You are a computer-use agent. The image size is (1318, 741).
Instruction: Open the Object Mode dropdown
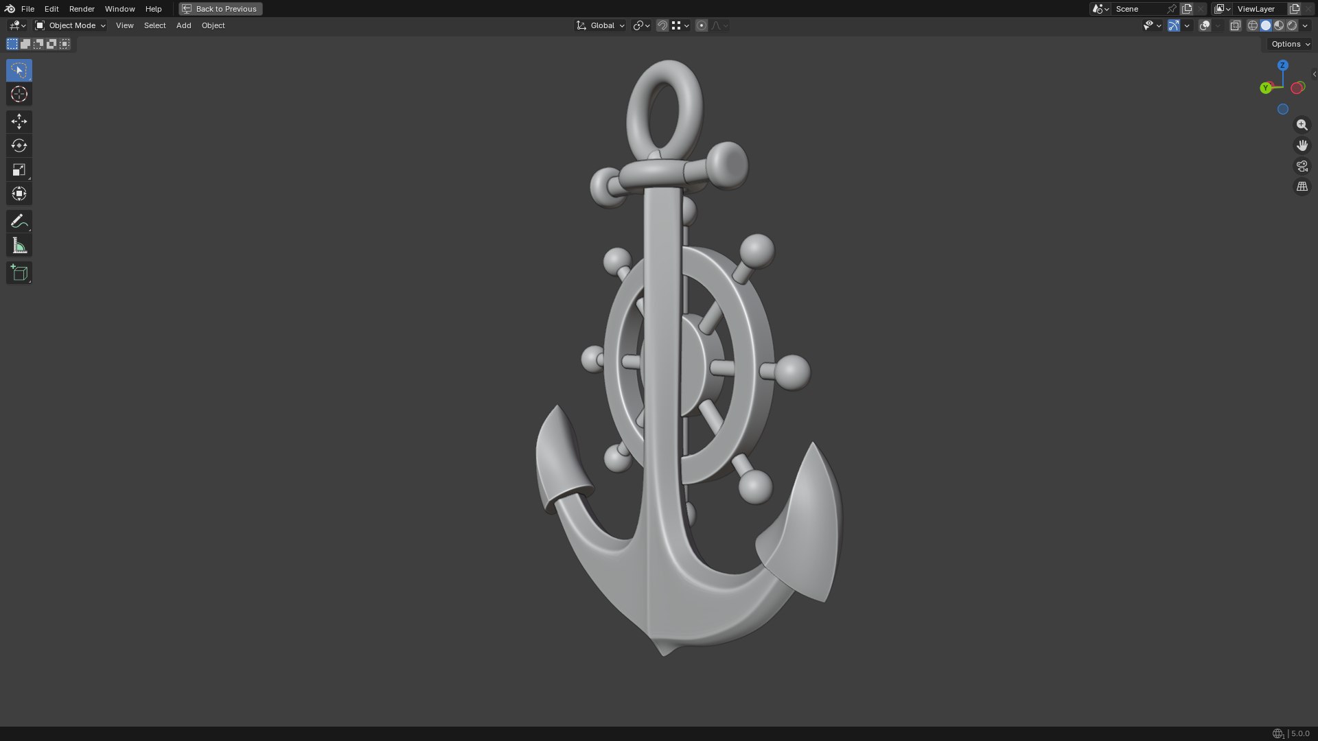[70, 25]
